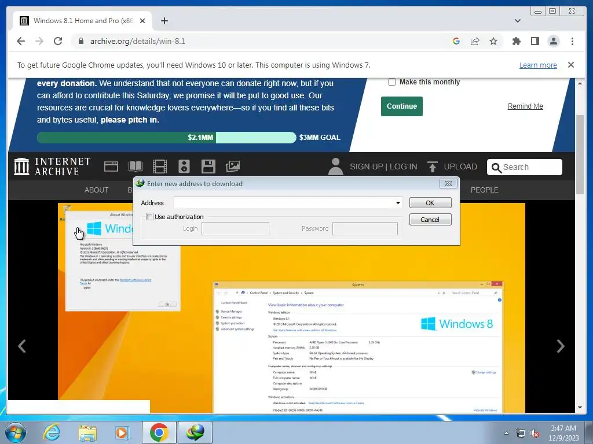Open the Texts book icon
The width and height of the screenshot is (593, 444).
(136, 166)
